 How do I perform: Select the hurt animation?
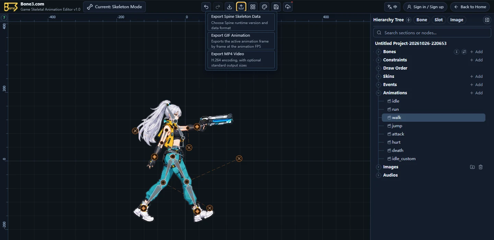tap(434, 142)
